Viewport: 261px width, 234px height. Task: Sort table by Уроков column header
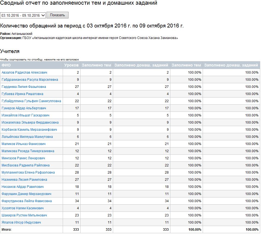(x=71, y=65)
